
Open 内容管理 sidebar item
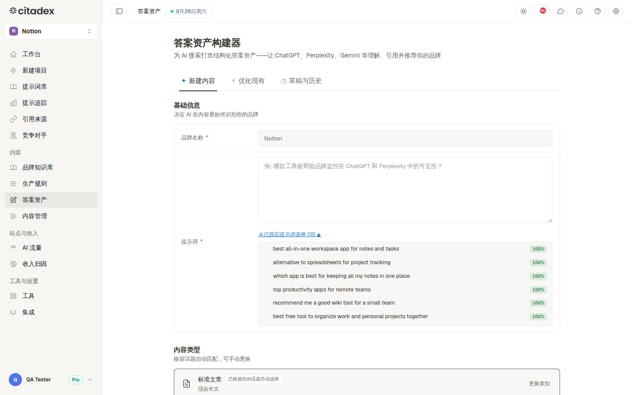(x=51, y=216)
